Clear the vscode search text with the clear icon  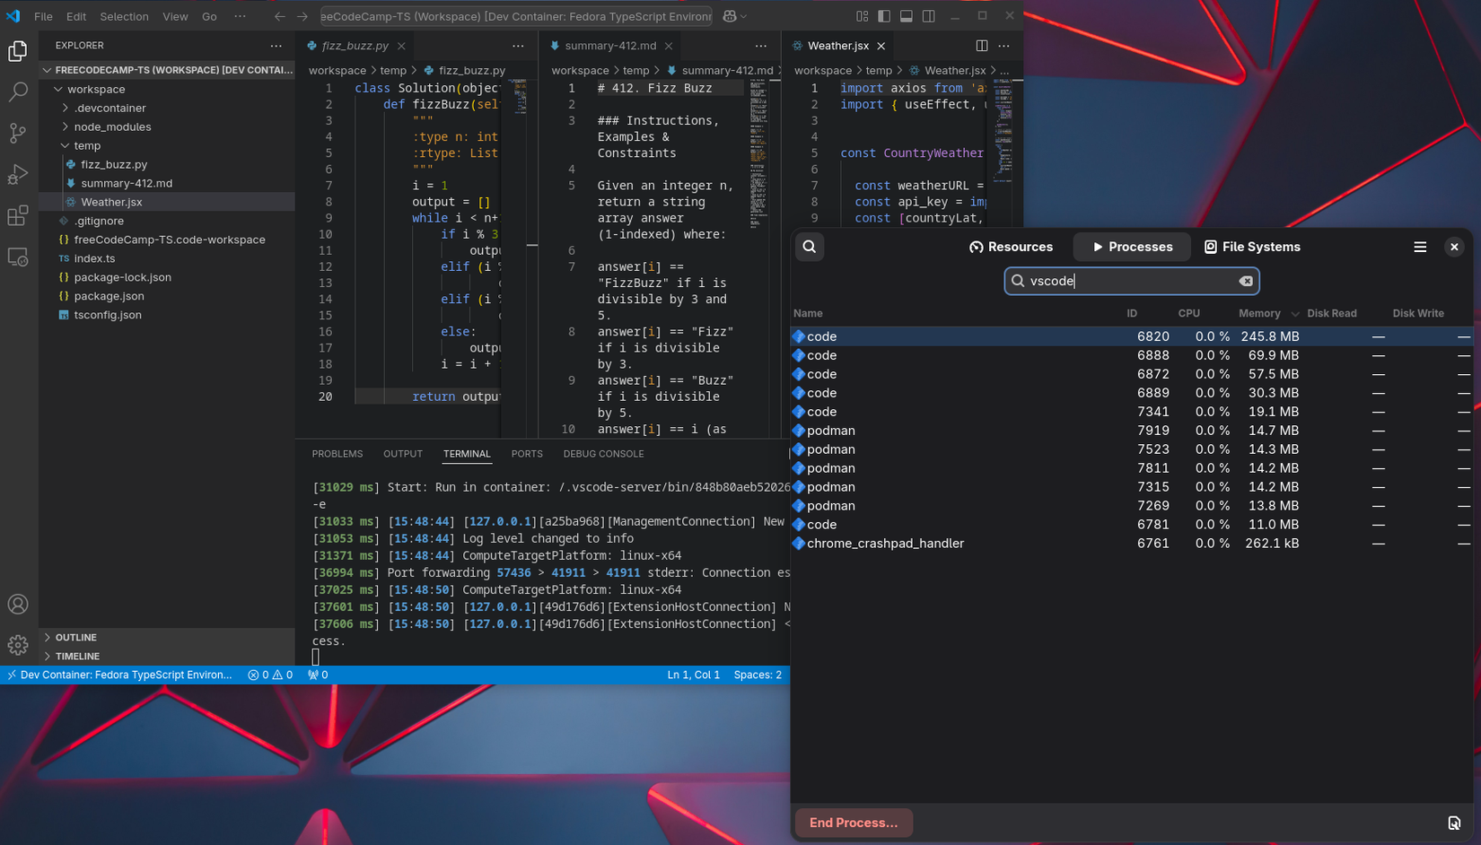point(1246,281)
